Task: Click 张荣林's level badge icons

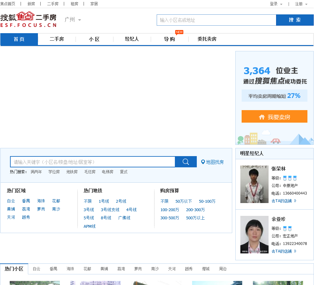Action: pos(290,178)
